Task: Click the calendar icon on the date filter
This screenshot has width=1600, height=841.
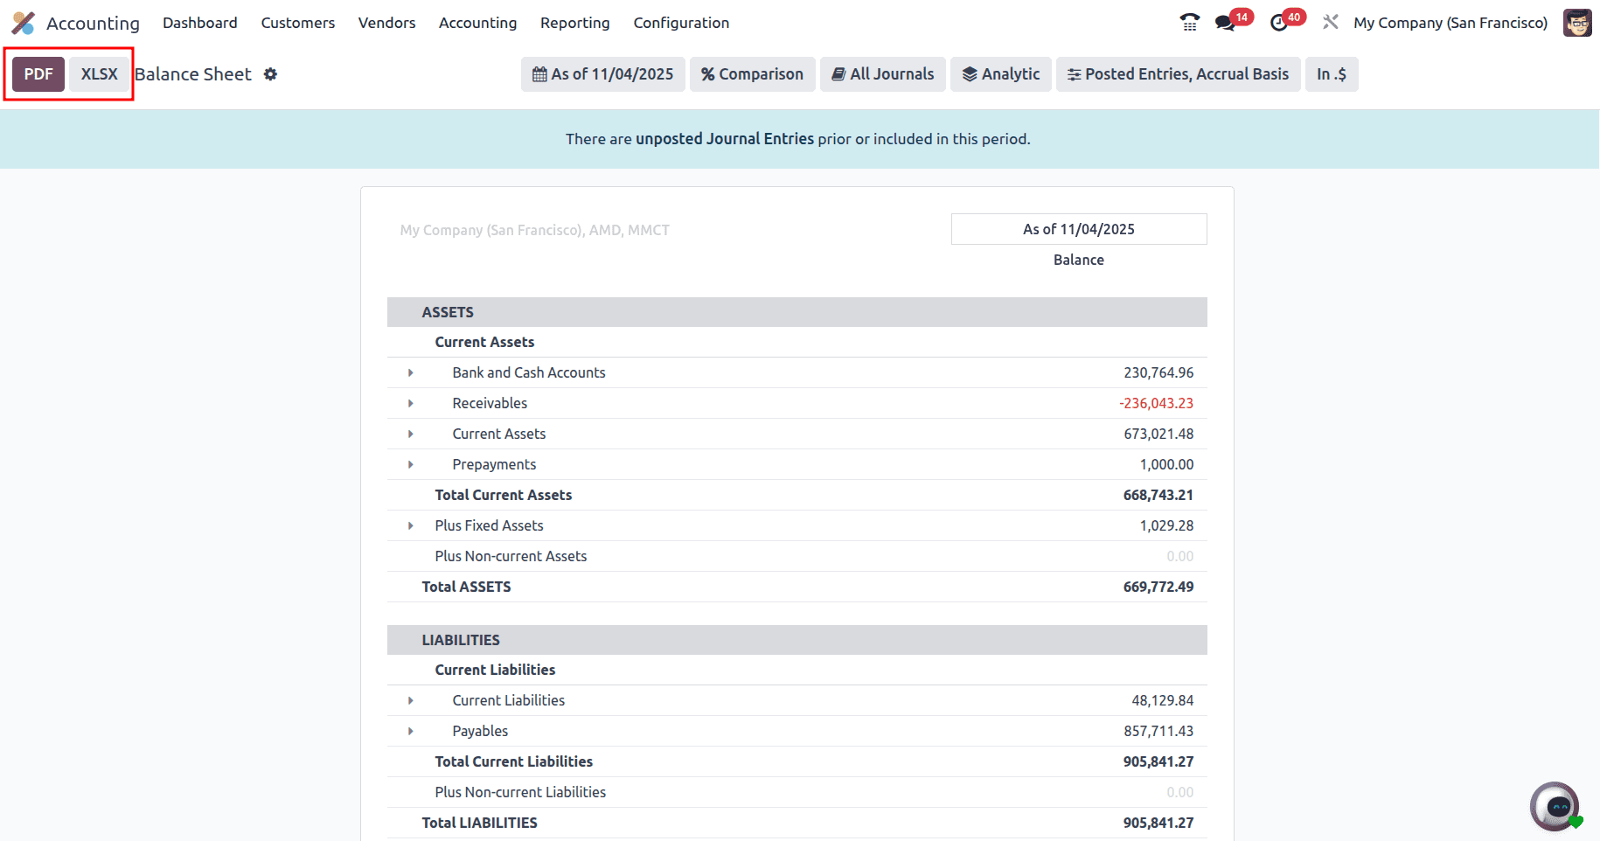Action: click(538, 74)
